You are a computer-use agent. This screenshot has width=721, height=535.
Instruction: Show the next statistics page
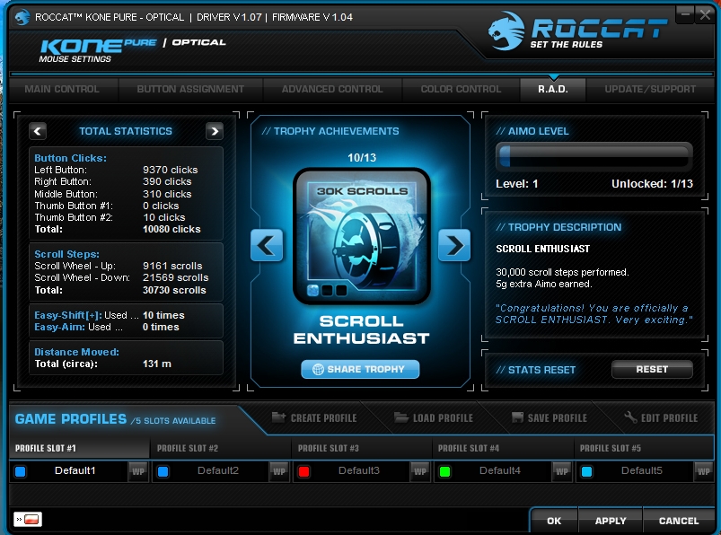tap(215, 131)
